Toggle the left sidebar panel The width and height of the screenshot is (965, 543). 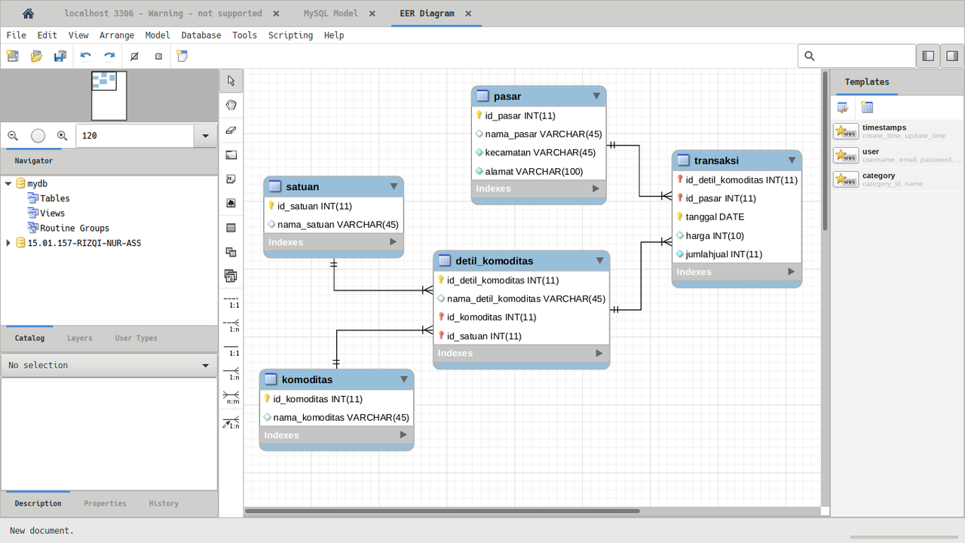click(928, 56)
